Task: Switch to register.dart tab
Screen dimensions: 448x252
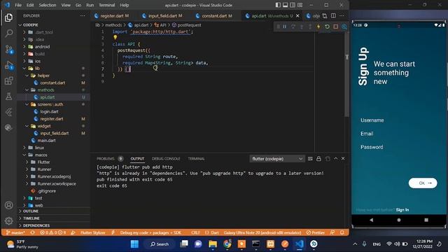Action: (x=111, y=15)
